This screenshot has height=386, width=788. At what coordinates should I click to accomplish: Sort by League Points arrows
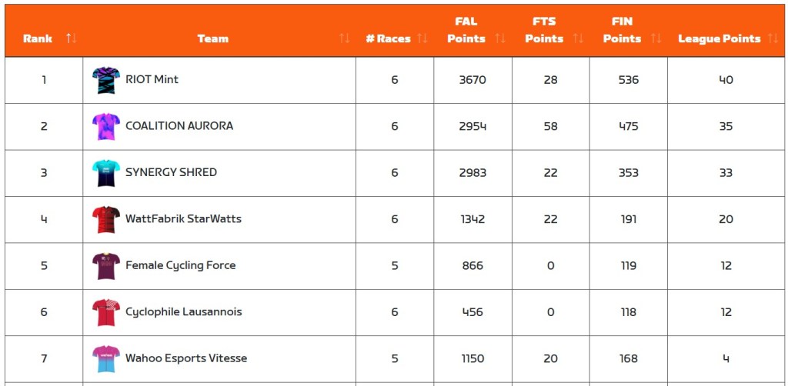[x=773, y=38]
